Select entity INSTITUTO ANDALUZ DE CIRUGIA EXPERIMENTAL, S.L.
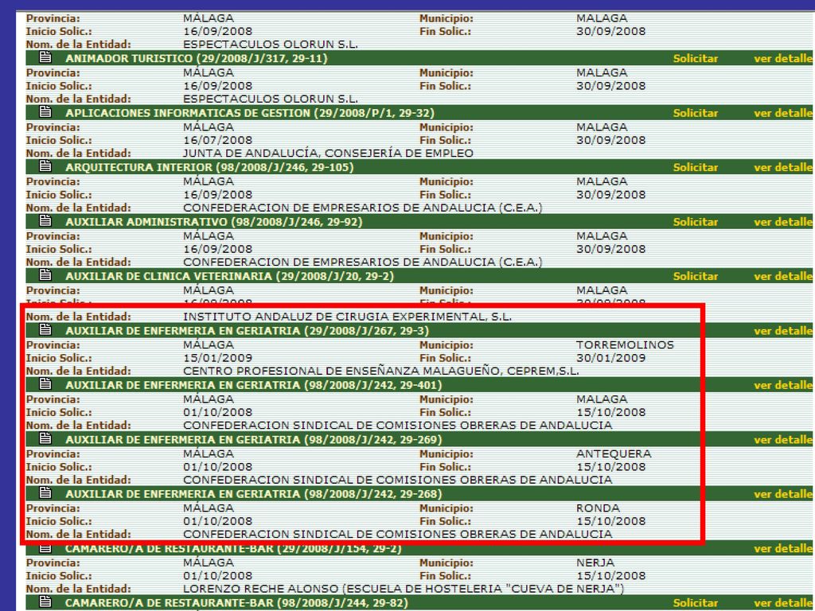The width and height of the screenshot is (815, 611). pos(347,317)
